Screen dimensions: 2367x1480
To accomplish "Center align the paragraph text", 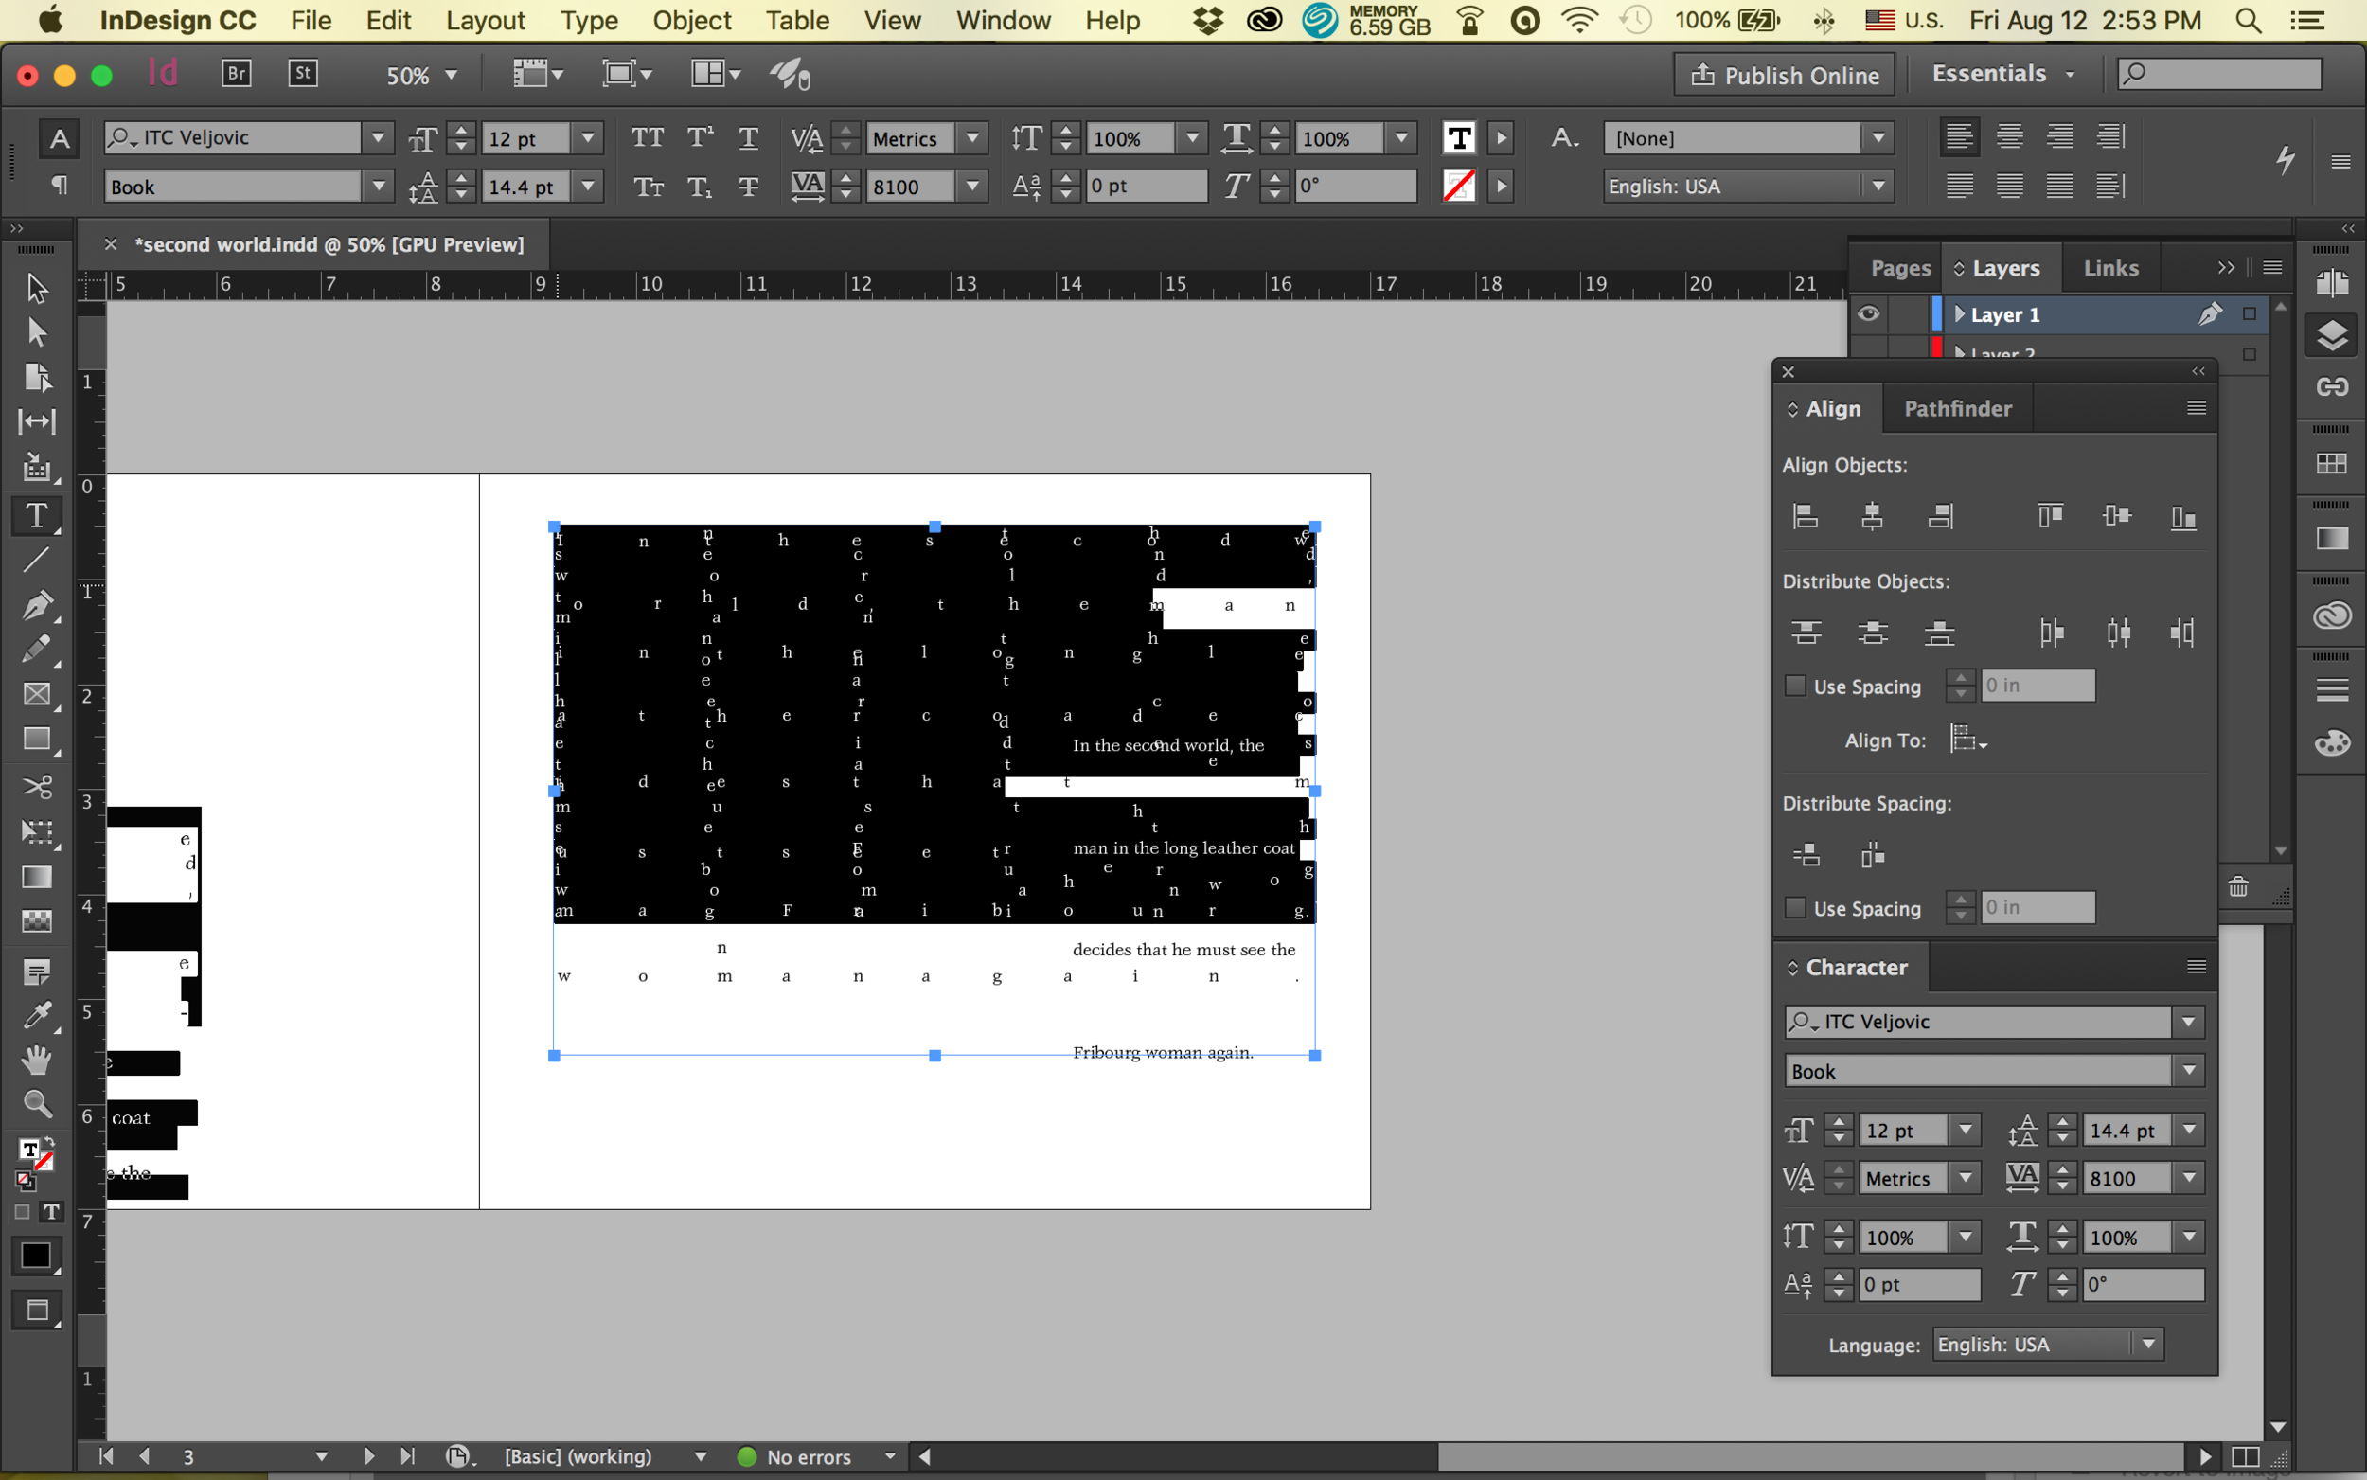I will point(2009,136).
